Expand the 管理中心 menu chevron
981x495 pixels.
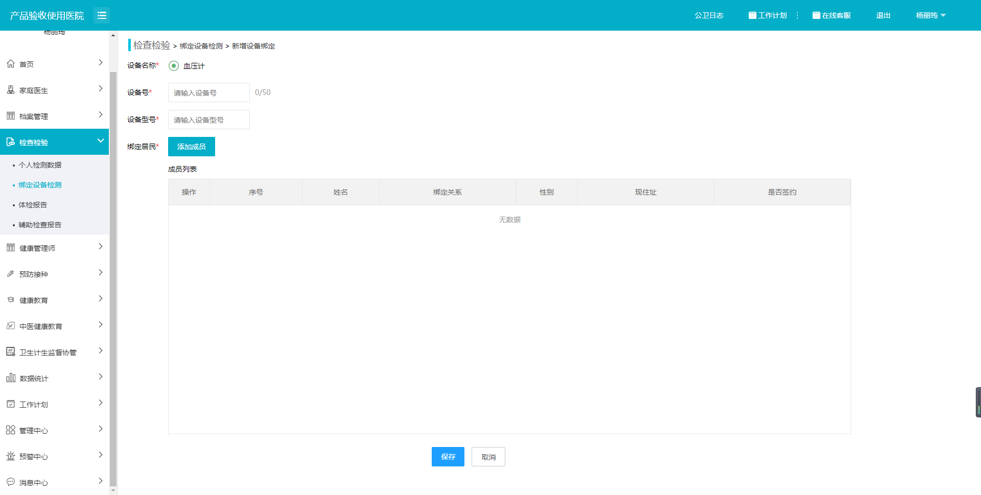tap(101, 429)
